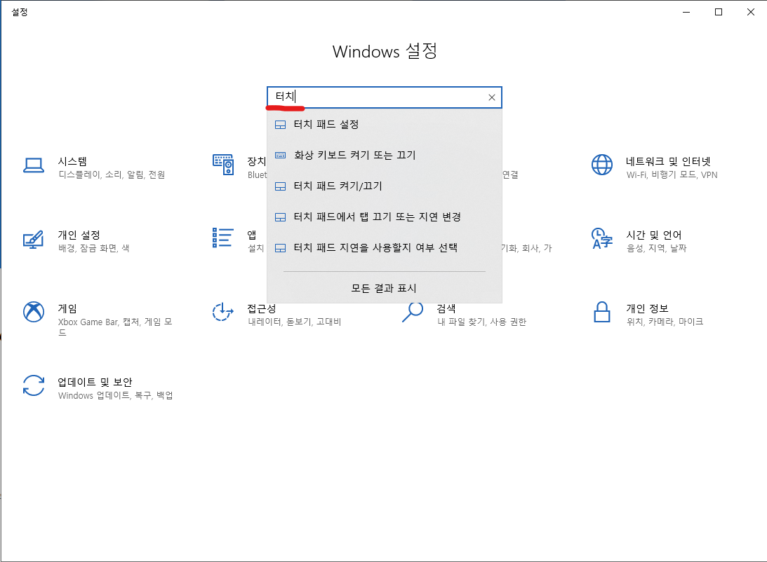
Task: Click Windows 업데이트, 복구, 백업 description
Action: (x=116, y=395)
